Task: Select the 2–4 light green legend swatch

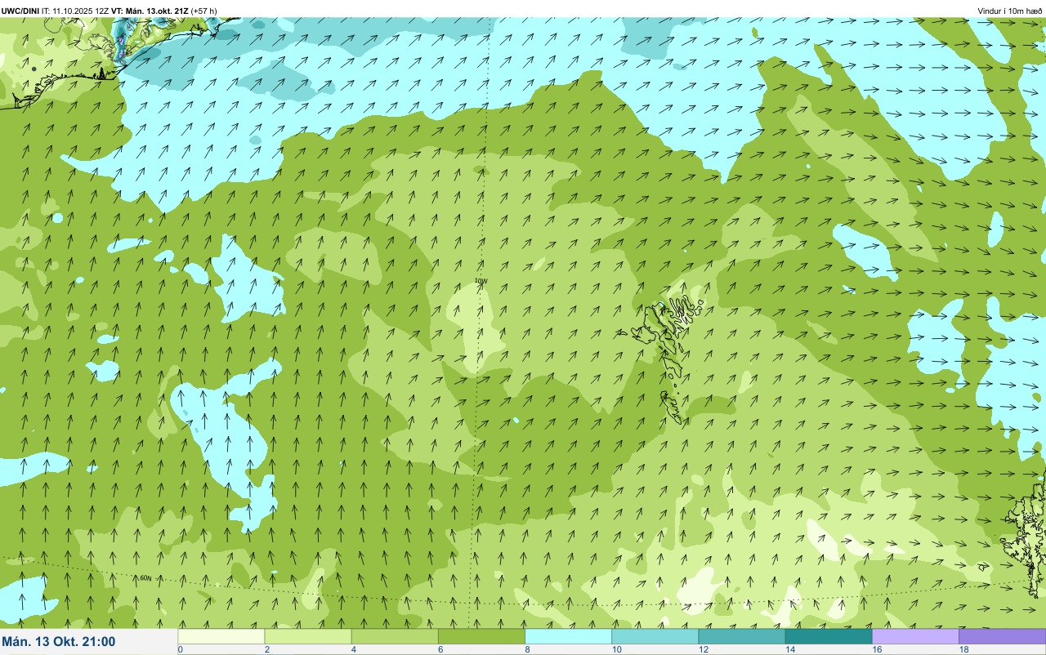Action: pyautogui.click(x=308, y=636)
